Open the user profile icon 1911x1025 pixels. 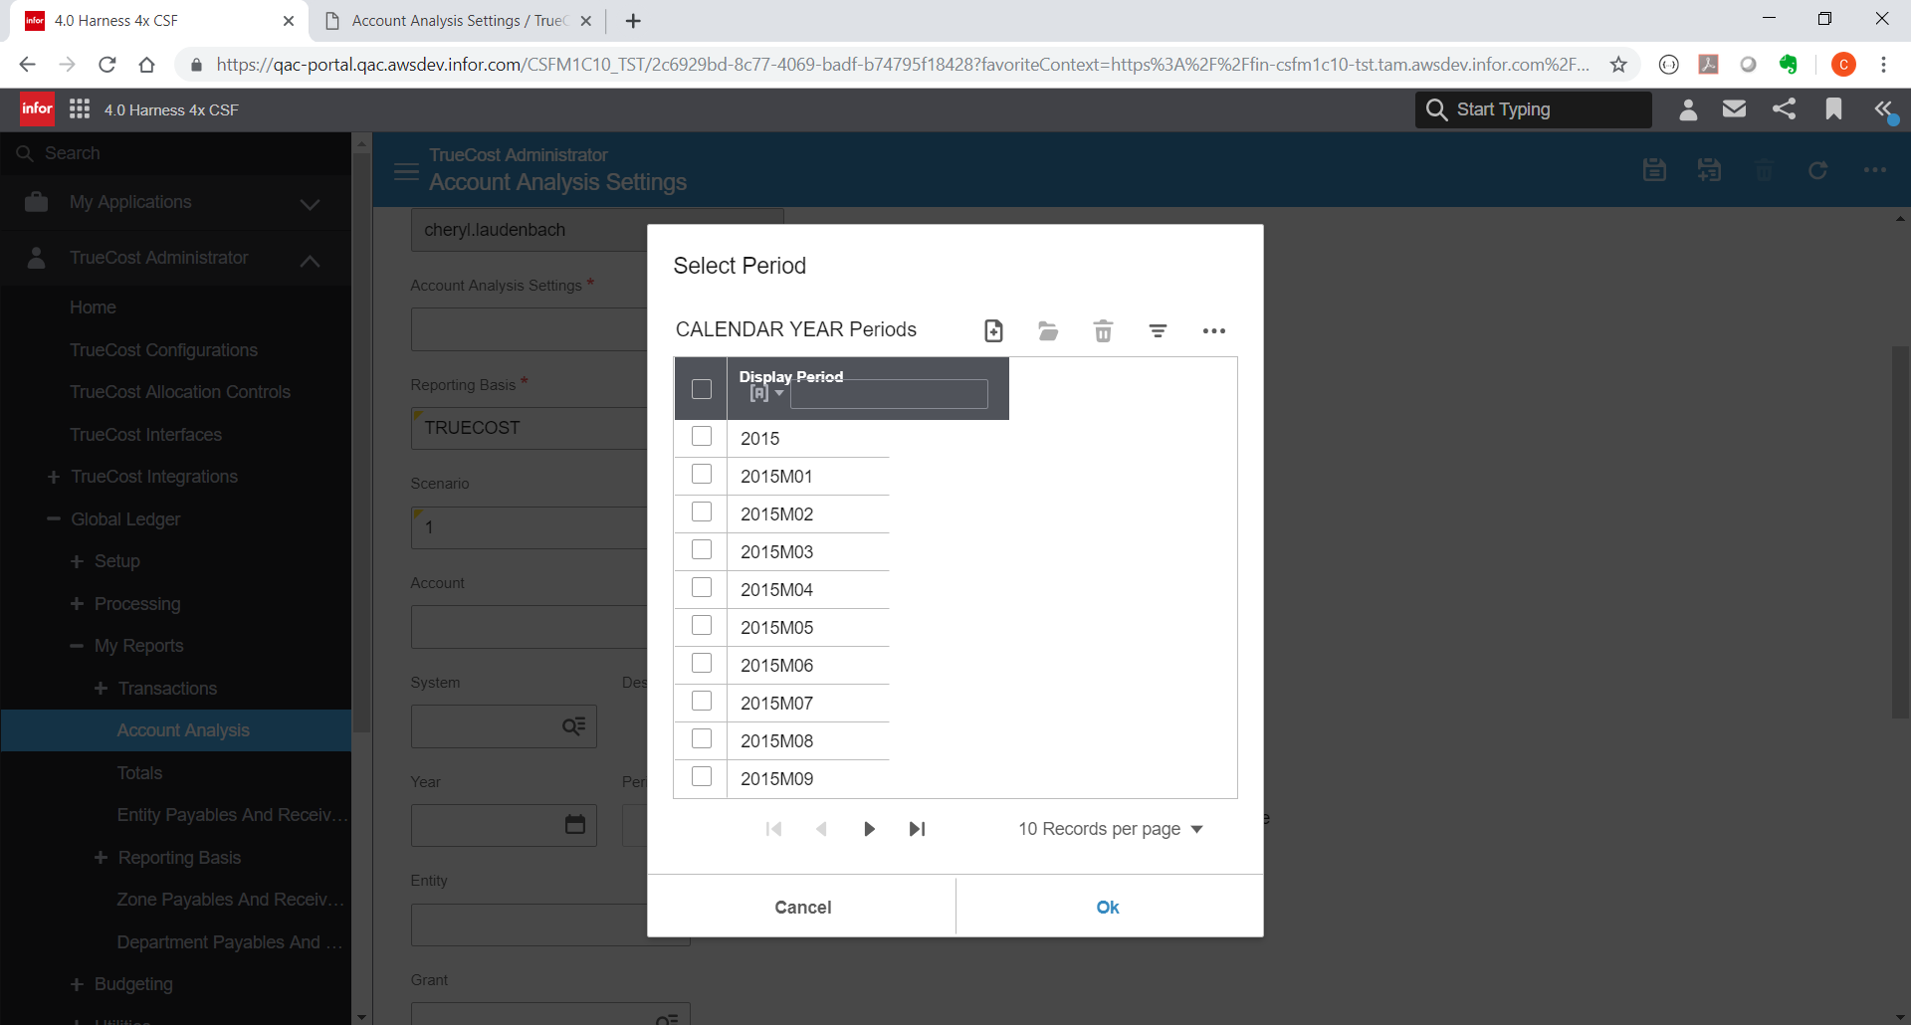click(1687, 109)
